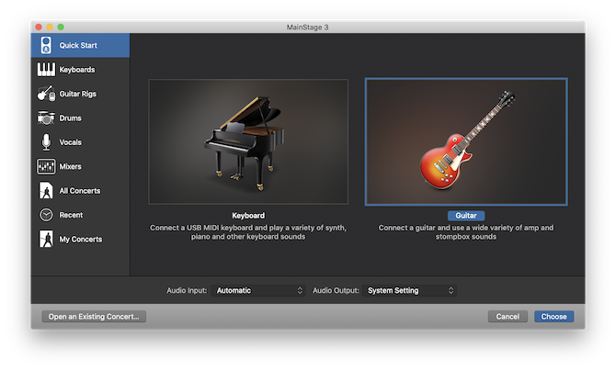This screenshot has width=616, height=370.
Task: Open the Guitar Rigs category label
Action: (x=78, y=95)
